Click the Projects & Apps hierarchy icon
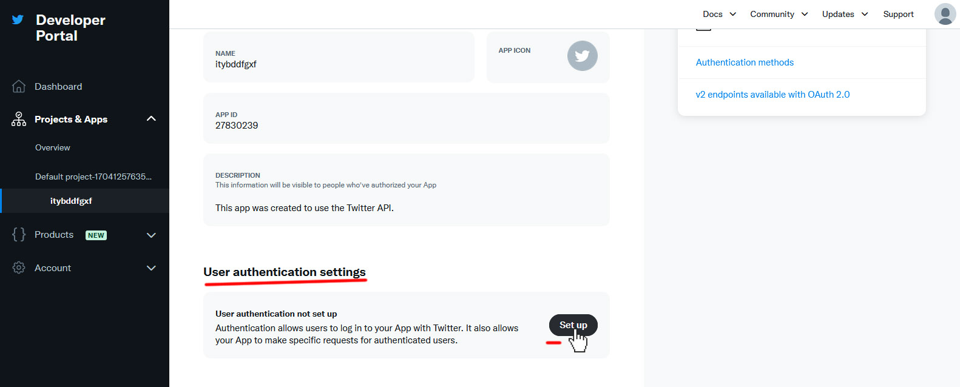The image size is (960, 387). (x=19, y=119)
